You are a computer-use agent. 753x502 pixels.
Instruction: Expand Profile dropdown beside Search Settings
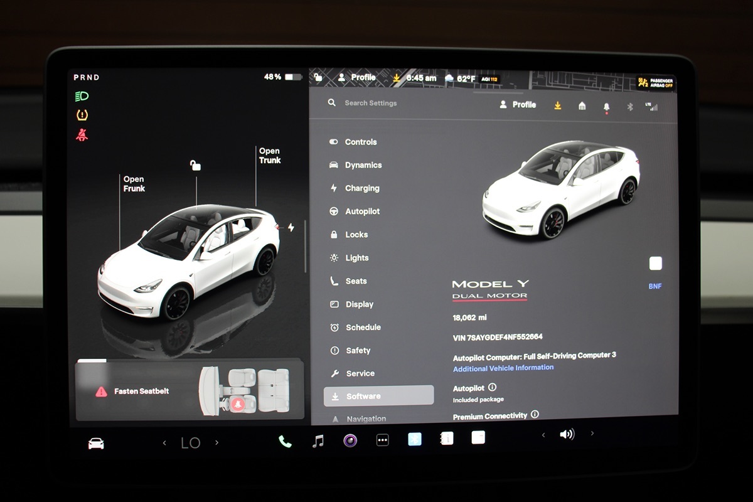click(x=518, y=105)
